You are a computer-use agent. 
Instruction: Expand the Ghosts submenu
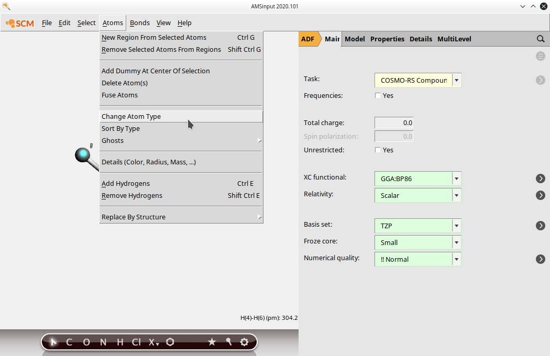click(x=181, y=141)
